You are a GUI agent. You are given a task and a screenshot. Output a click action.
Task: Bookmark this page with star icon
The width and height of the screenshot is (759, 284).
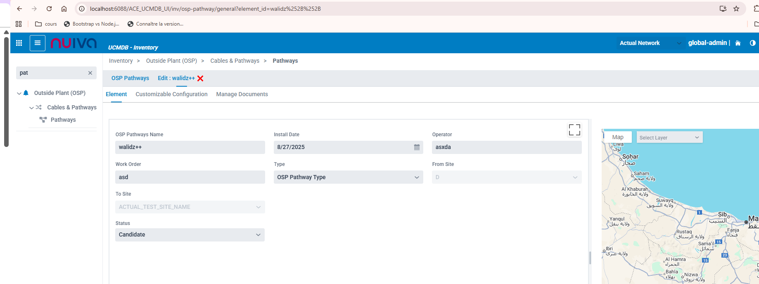(x=736, y=9)
